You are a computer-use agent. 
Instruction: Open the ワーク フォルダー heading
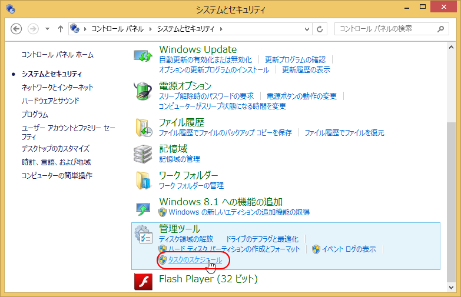(188, 175)
